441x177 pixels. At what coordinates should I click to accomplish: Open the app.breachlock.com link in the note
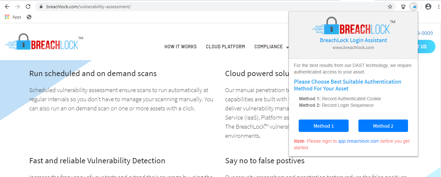pyautogui.click(x=358, y=141)
